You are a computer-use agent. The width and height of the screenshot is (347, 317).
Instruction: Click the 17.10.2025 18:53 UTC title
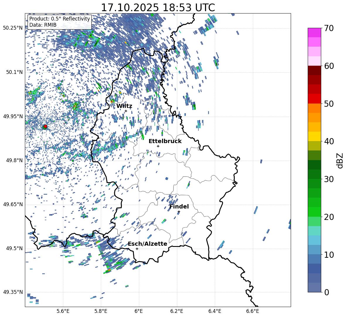158,8
